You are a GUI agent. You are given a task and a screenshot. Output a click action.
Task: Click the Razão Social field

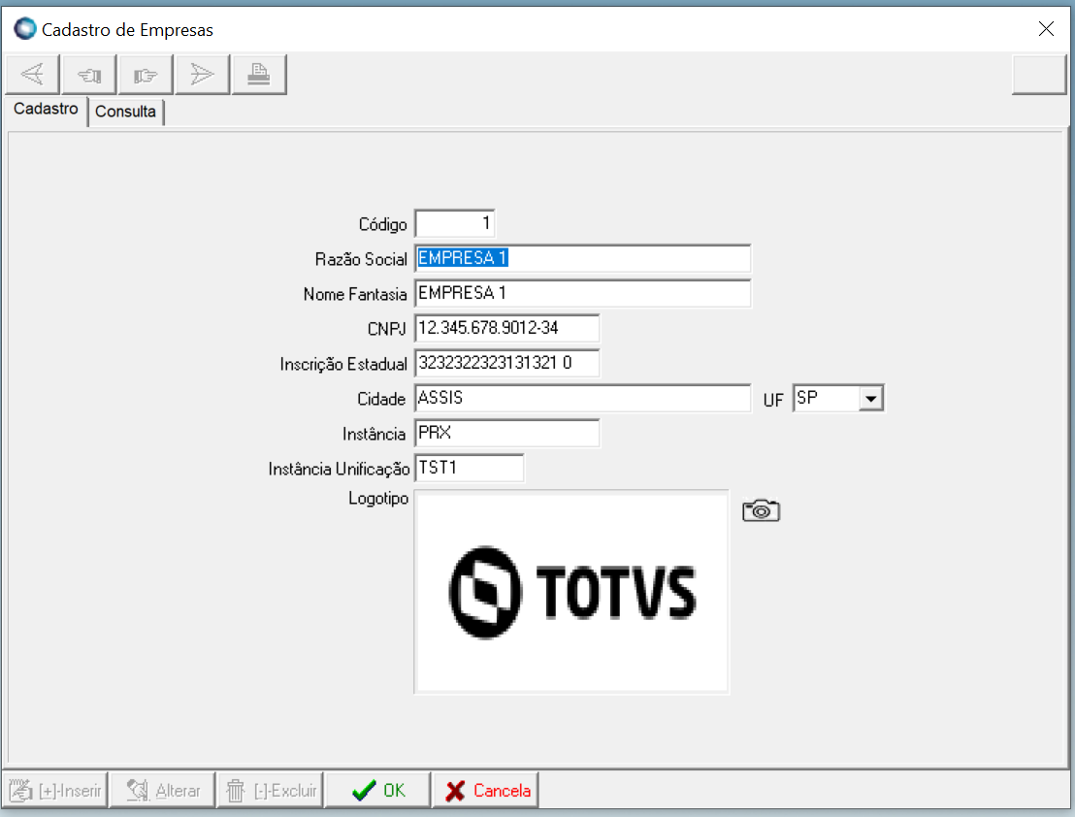coord(583,258)
